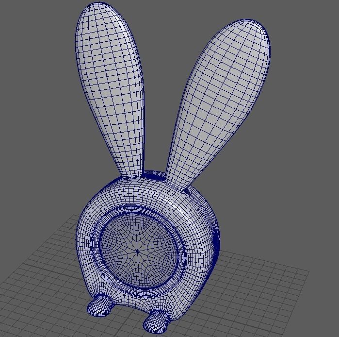339x337 pixels.
Task: Select the center pole vertex of the concave face
Action: [x=138, y=251]
